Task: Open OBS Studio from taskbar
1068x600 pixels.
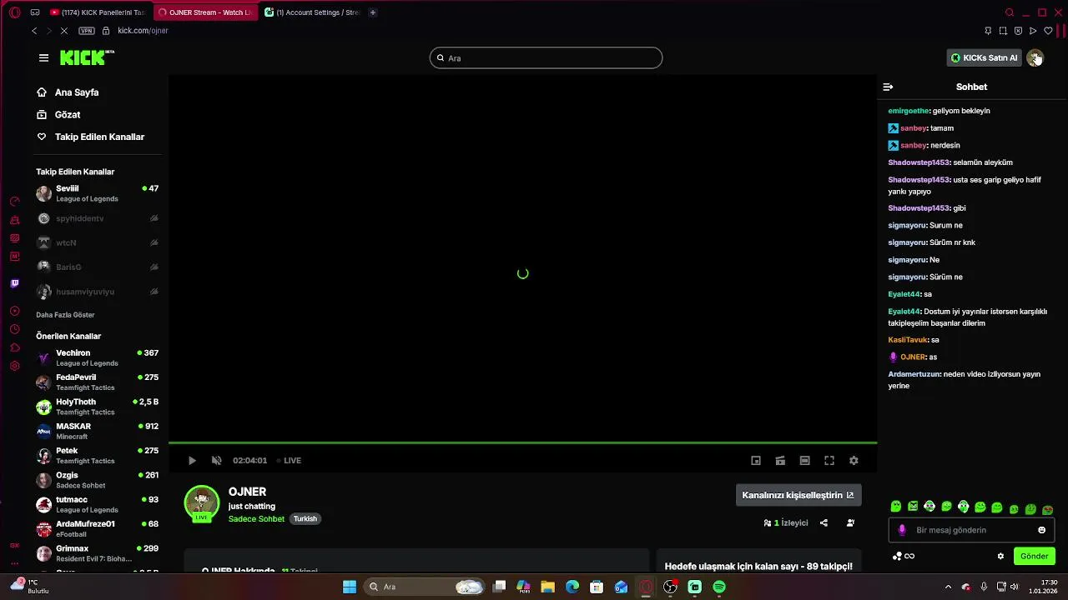Action: point(670,587)
